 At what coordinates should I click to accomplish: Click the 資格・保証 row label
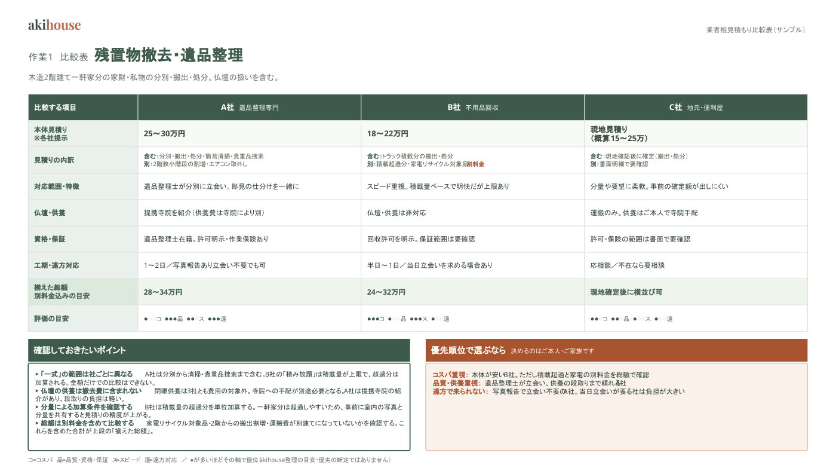(83, 239)
